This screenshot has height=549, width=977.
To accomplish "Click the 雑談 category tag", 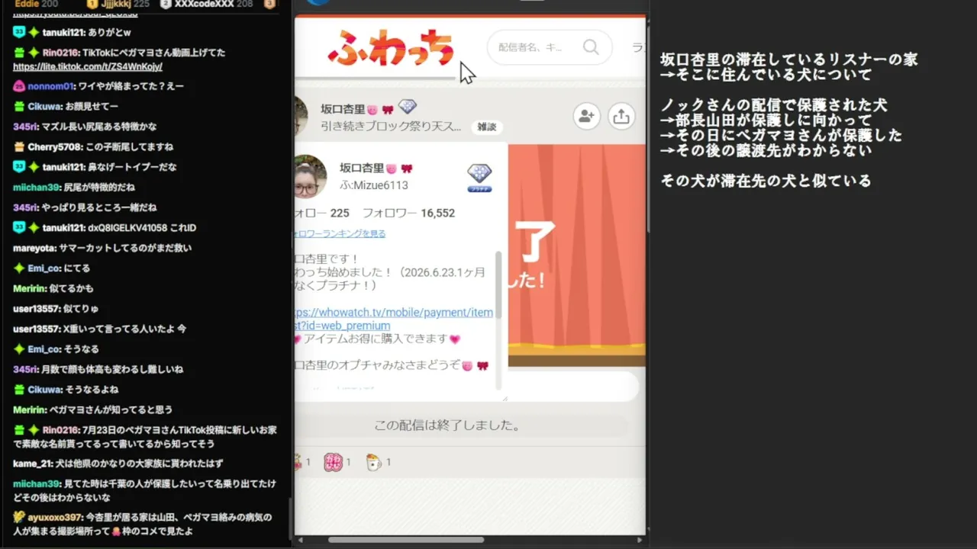I will [487, 127].
